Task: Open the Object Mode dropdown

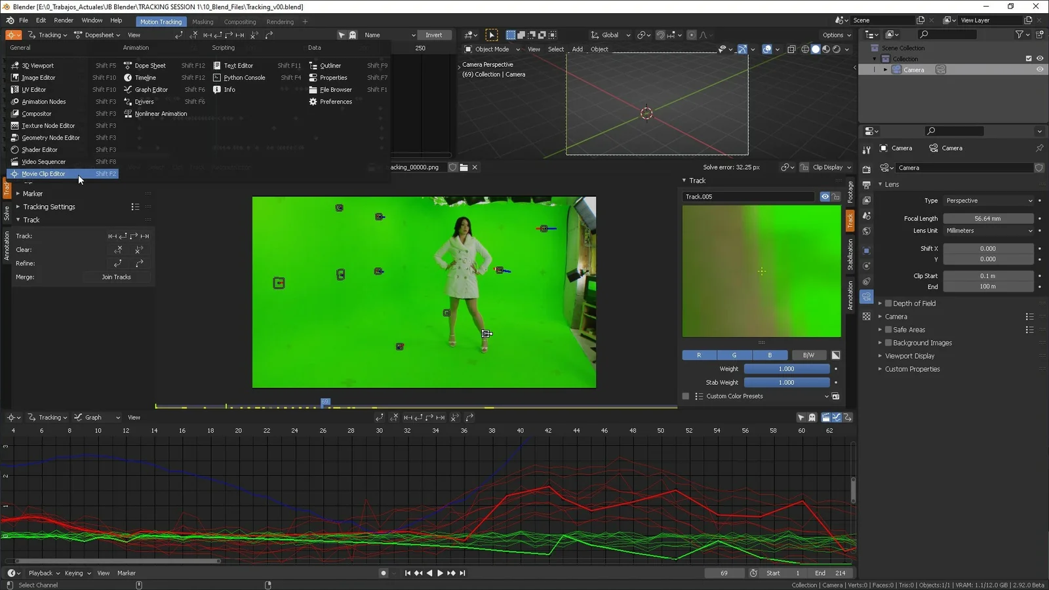Action: pyautogui.click(x=492, y=49)
